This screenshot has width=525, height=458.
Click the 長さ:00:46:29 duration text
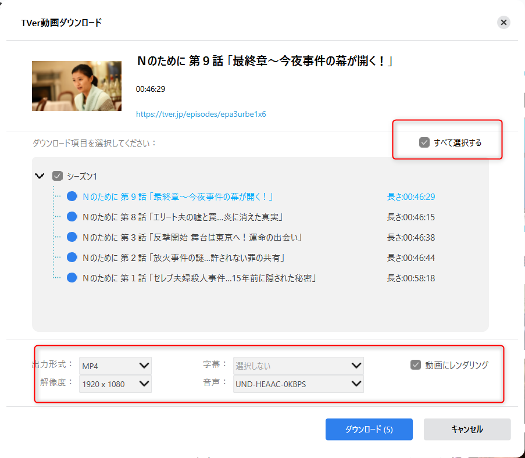point(411,197)
